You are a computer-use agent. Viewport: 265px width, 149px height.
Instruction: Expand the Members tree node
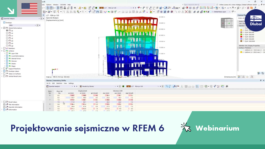tap(2, 48)
